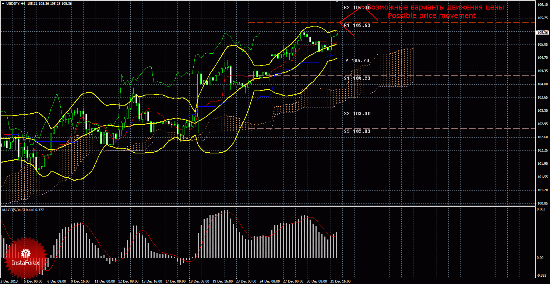
Task: Click the current price tag 105.36 on scale
Action: [x=542, y=32]
